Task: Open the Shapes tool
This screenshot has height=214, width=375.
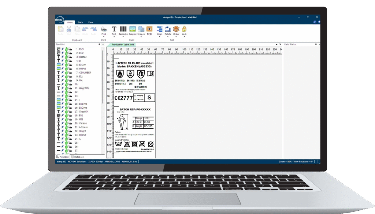Action: 141,29
